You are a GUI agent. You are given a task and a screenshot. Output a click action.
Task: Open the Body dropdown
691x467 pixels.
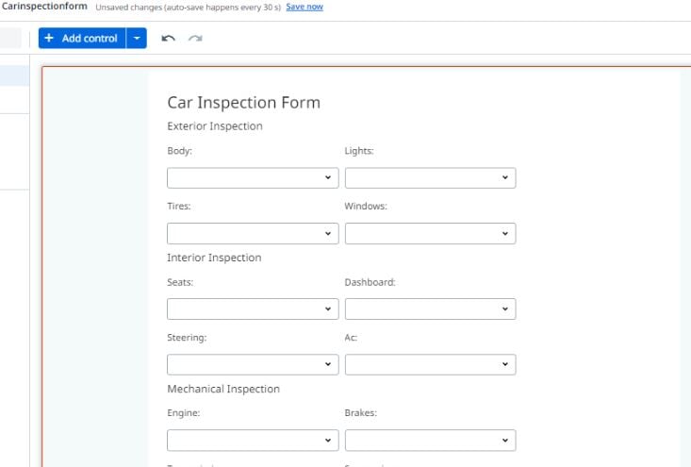click(x=253, y=177)
